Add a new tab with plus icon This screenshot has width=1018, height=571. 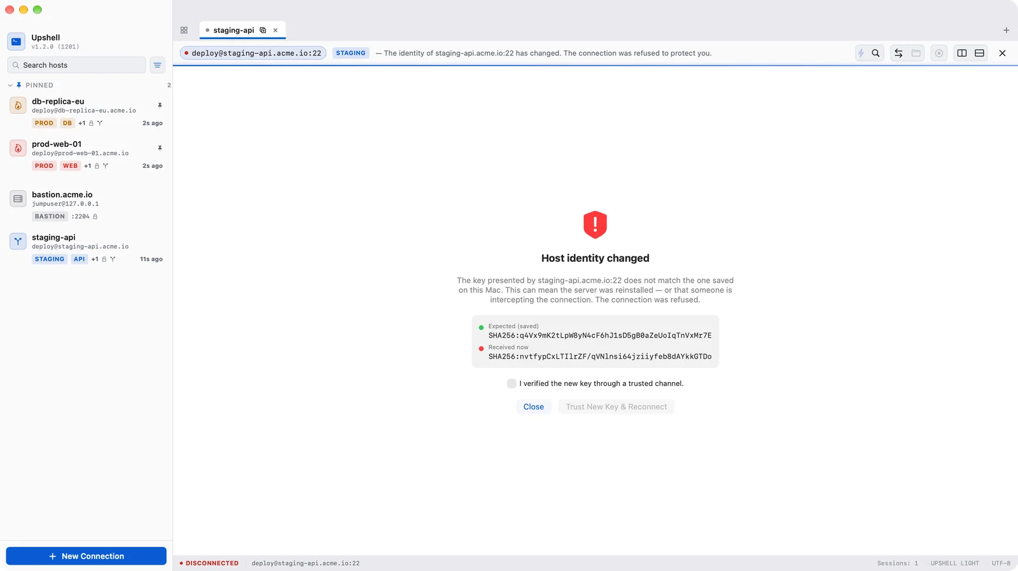click(x=1006, y=31)
